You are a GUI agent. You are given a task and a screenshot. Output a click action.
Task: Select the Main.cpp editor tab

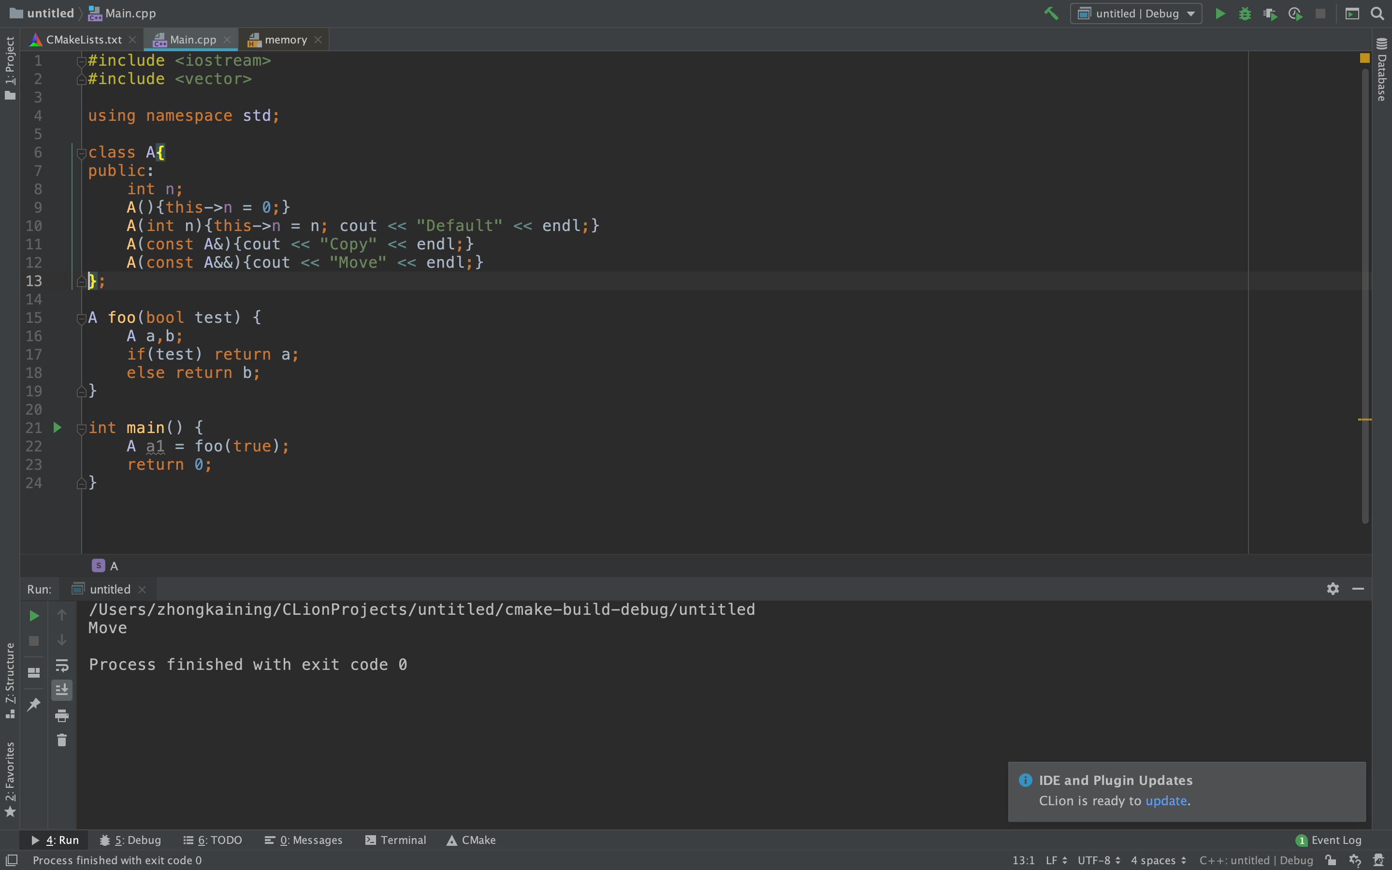click(x=192, y=40)
